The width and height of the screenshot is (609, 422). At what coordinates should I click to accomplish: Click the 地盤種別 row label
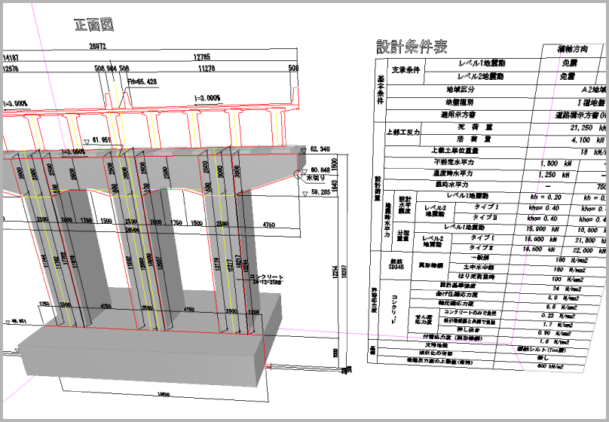point(460,102)
